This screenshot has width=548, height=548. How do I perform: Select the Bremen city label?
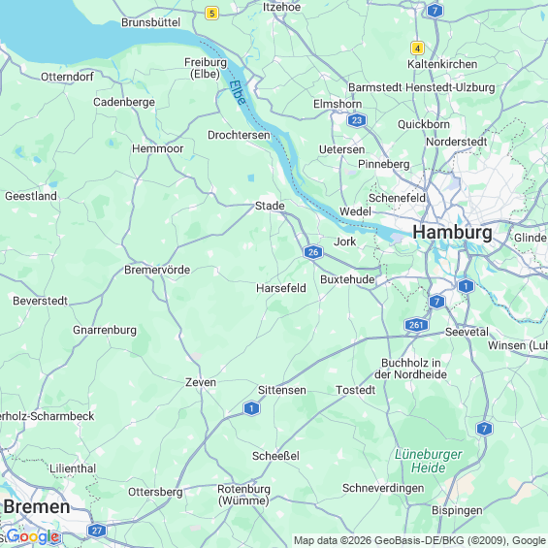37,506
